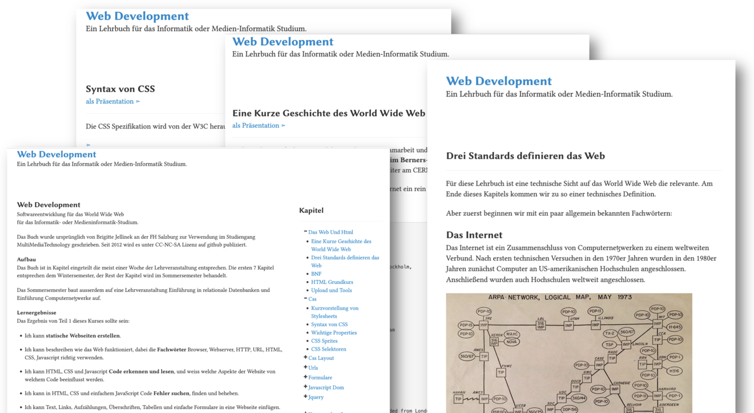Go to the "CSS Selektoren" link

[328, 349]
